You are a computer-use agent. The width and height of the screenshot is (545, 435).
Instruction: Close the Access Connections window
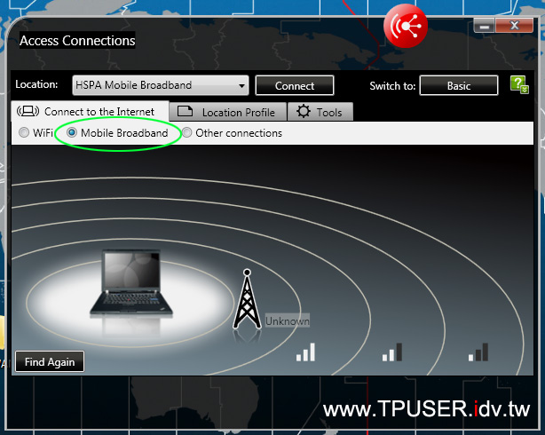coord(515,26)
